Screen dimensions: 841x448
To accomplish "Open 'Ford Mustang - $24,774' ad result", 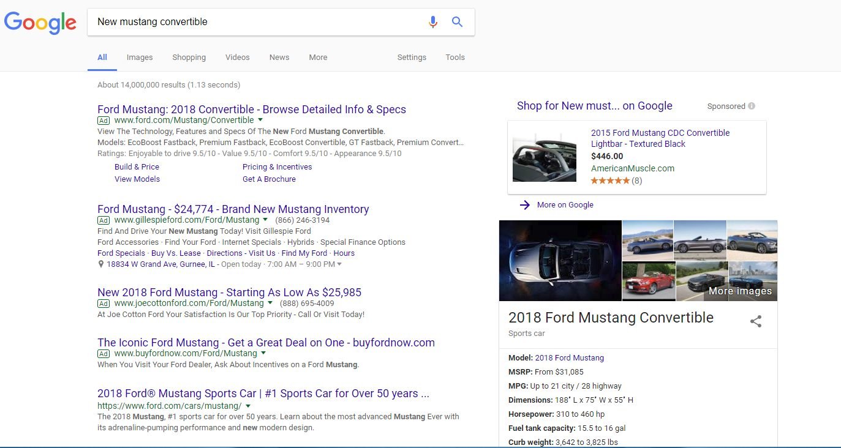I will 233,209.
